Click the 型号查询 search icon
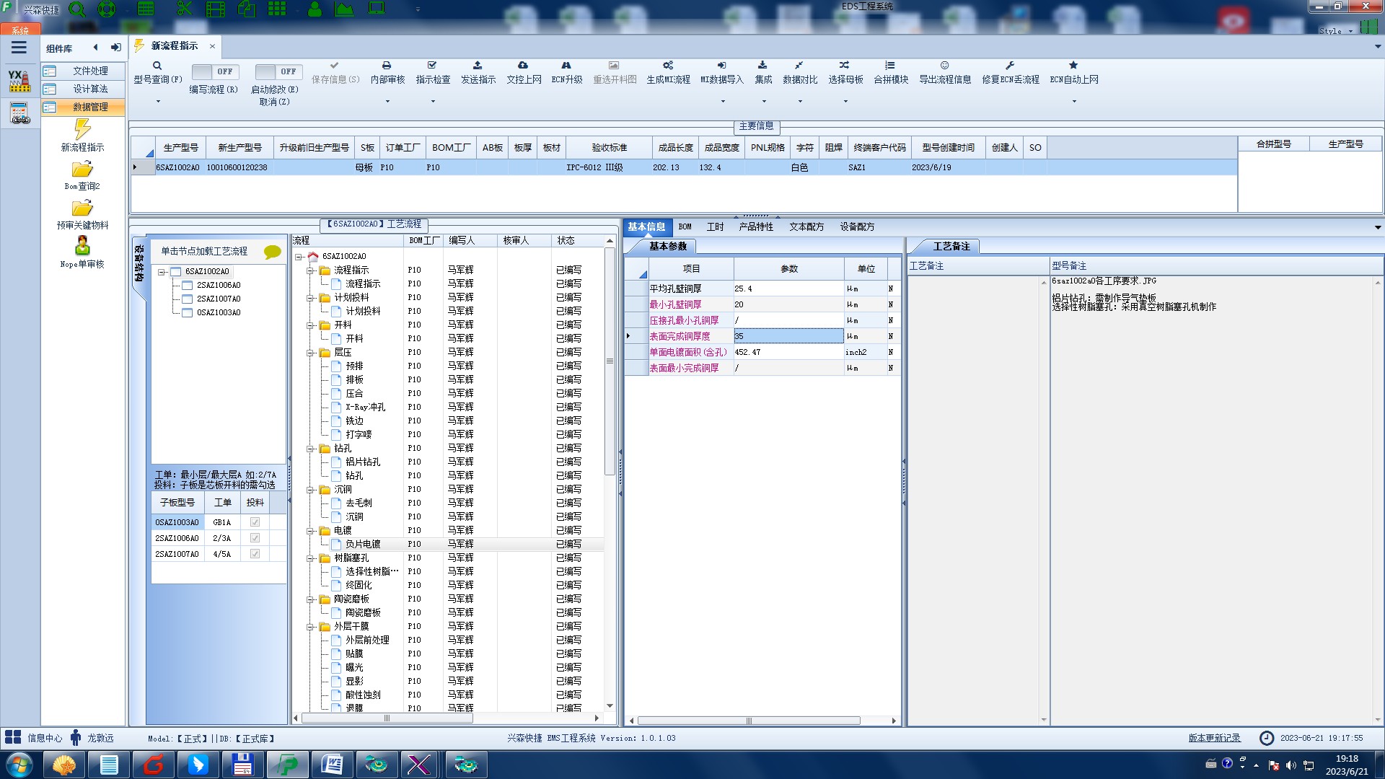This screenshot has height=779, width=1385. [157, 66]
